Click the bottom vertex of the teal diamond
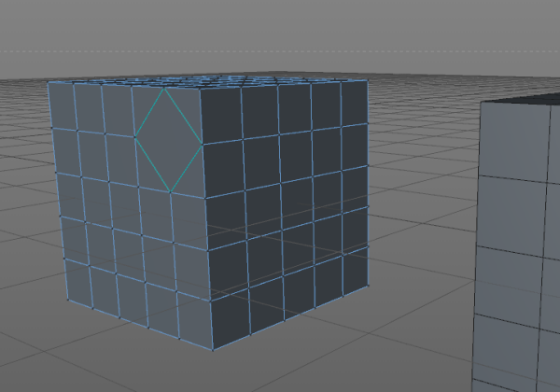 (x=171, y=193)
